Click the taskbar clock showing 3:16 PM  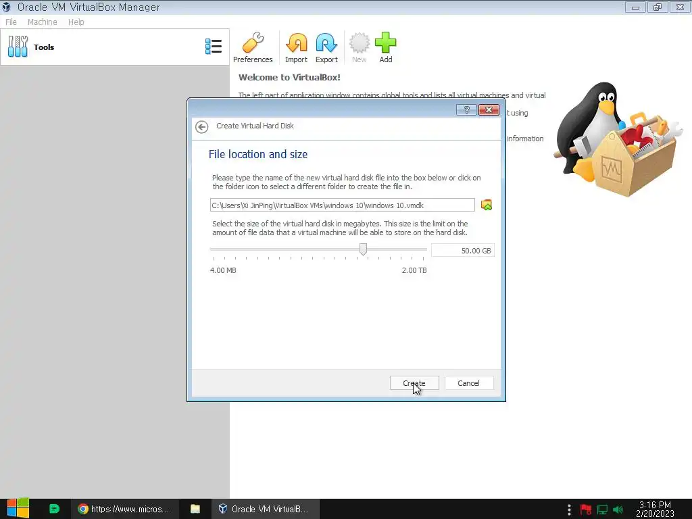tap(655, 509)
